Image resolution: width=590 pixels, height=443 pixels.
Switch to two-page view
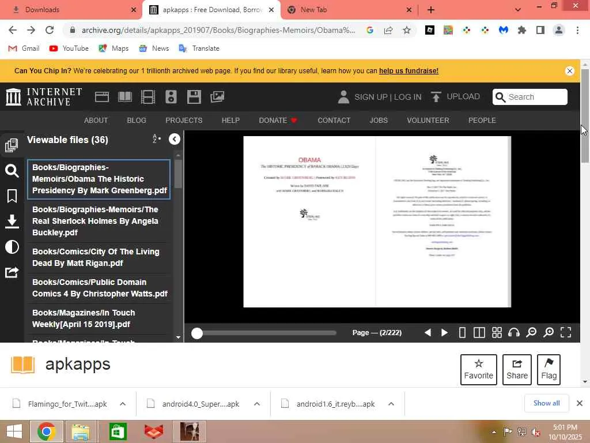479,333
